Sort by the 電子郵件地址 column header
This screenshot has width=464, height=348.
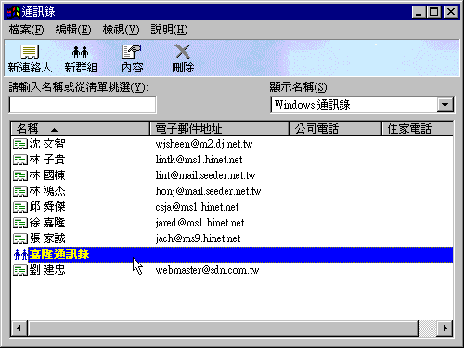pos(219,129)
